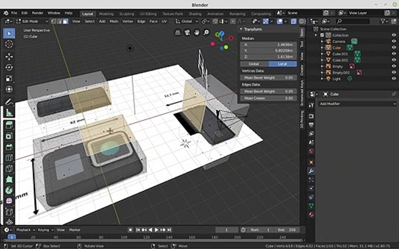Hide the Camera object in outliner

394,41
